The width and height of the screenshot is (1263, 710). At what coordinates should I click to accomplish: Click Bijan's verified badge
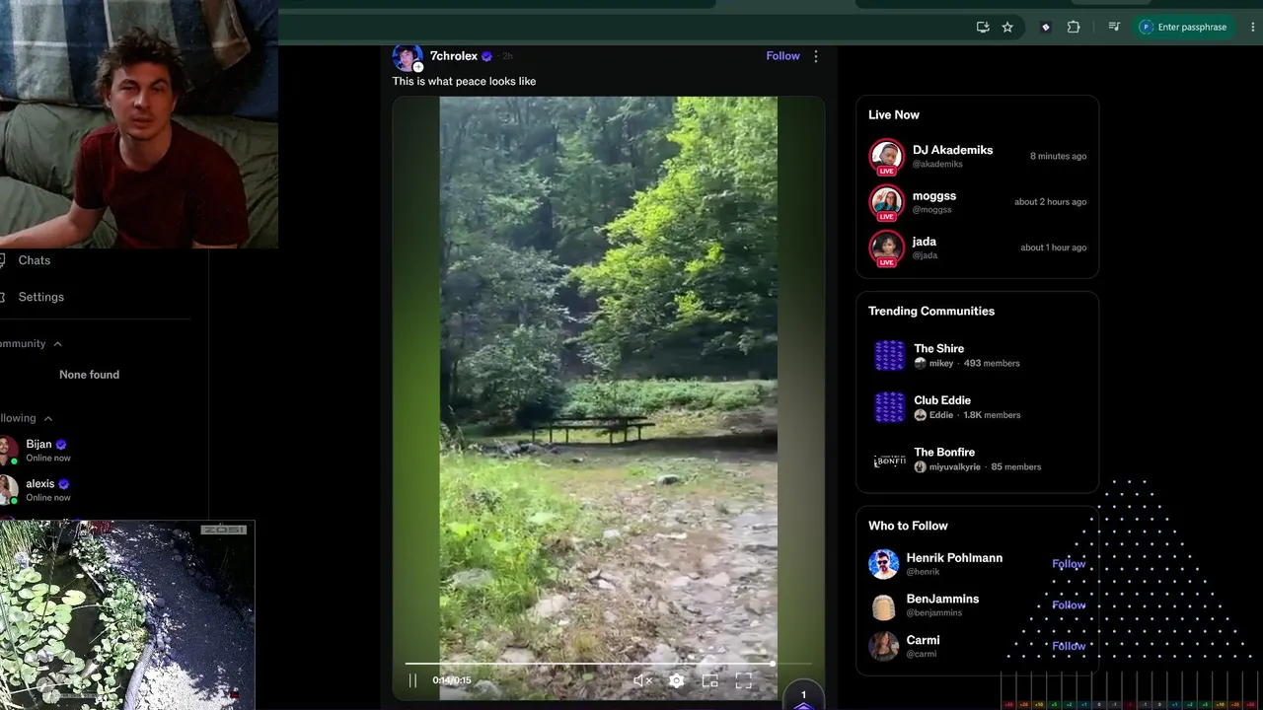(61, 445)
